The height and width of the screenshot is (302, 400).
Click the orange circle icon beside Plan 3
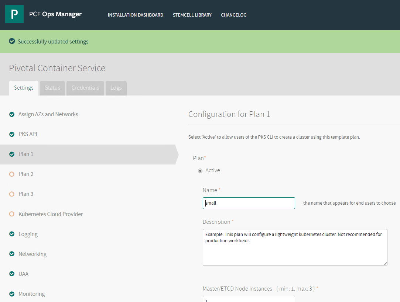click(x=12, y=194)
